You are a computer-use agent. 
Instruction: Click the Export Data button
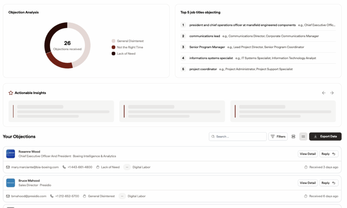point(325,136)
